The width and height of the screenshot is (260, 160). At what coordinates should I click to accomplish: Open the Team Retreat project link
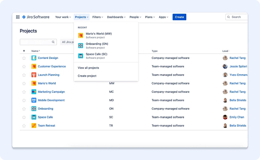pyautogui.click(x=47, y=126)
